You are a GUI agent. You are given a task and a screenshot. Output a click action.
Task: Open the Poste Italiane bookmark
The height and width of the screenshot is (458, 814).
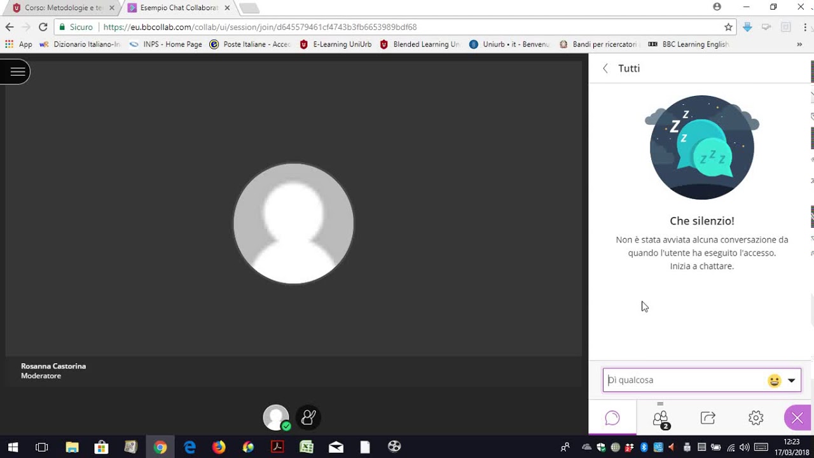click(x=250, y=45)
